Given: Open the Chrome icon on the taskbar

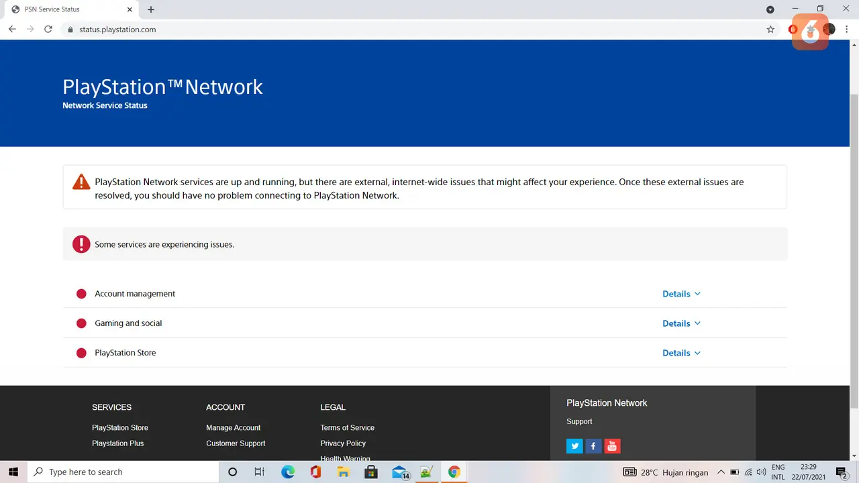Looking at the screenshot, I should click(x=454, y=472).
